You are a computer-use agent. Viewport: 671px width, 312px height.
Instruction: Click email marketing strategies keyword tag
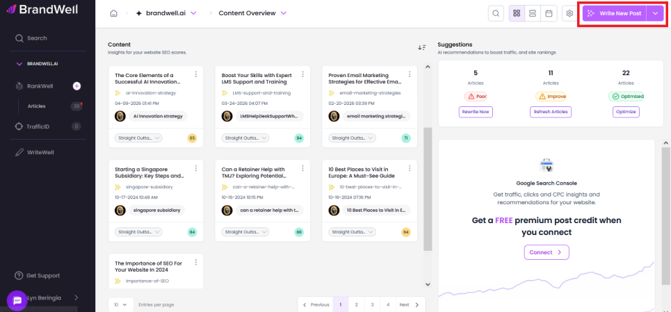pos(376,116)
